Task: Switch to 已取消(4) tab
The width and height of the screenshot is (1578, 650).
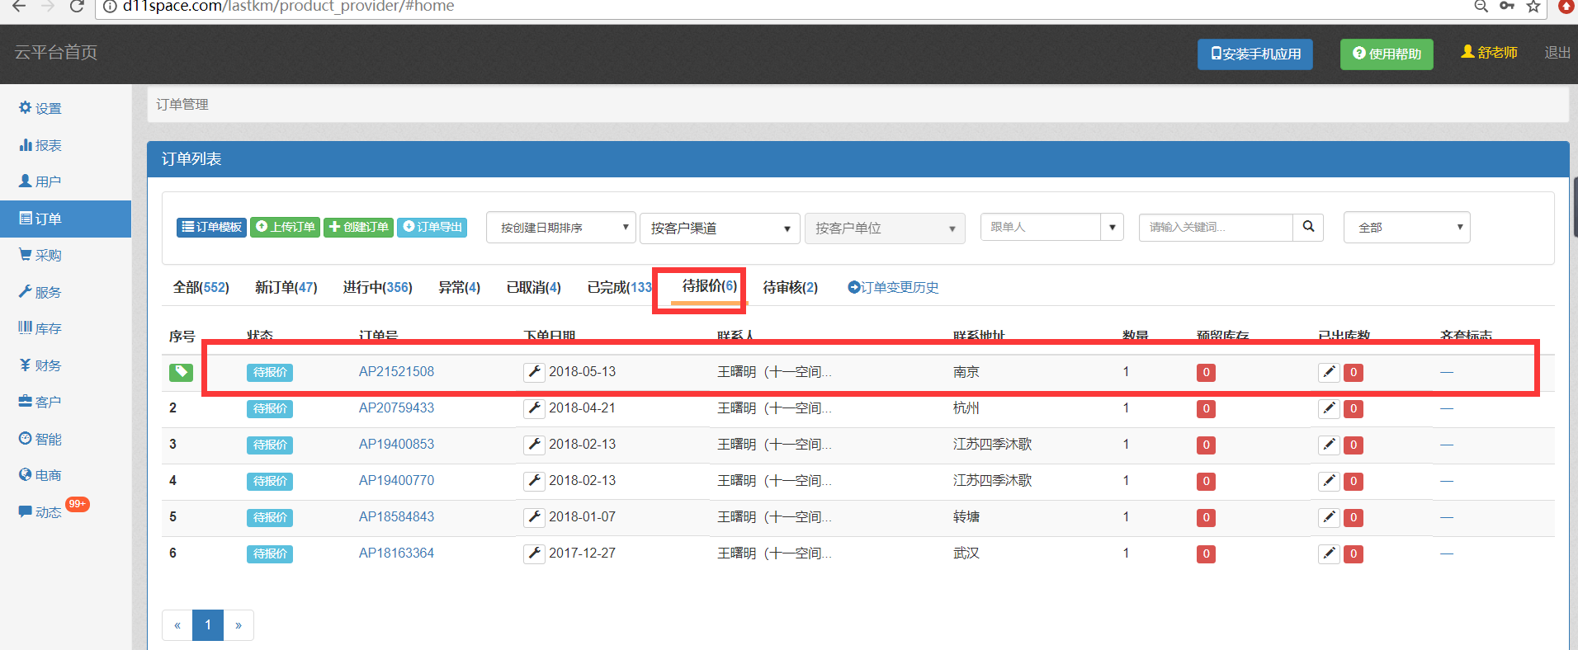Action: (533, 287)
